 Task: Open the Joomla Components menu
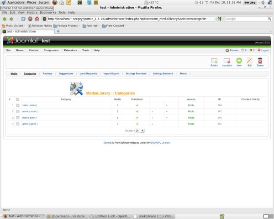coord(51,50)
